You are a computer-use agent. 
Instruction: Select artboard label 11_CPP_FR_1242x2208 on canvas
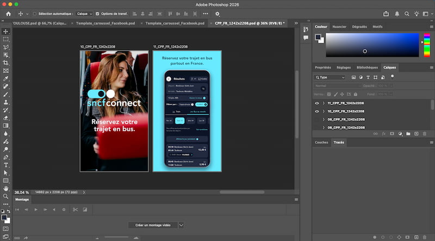pos(170,47)
